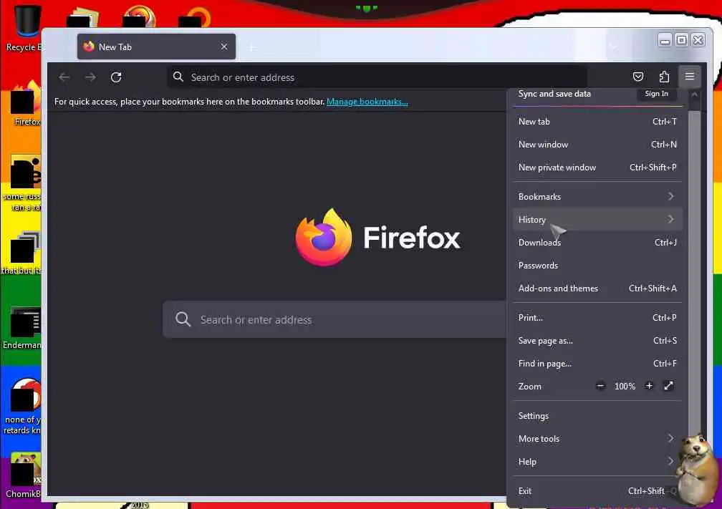Viewport: 722px width, 509px height.
Task: Expand the More tools submenu
Action: coord(597,439)
